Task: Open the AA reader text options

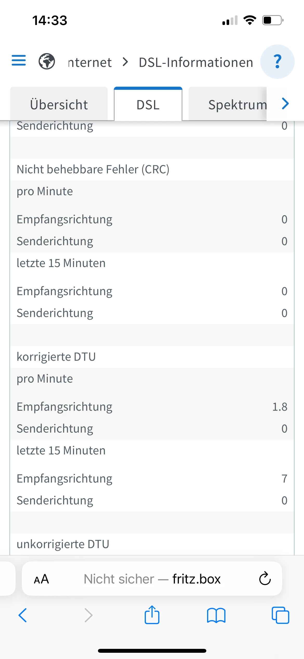Action: click(42, 579)
